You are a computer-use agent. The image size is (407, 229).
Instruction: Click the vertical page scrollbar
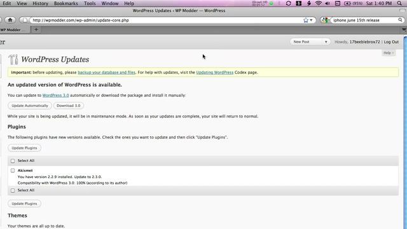tap(405, 132)
